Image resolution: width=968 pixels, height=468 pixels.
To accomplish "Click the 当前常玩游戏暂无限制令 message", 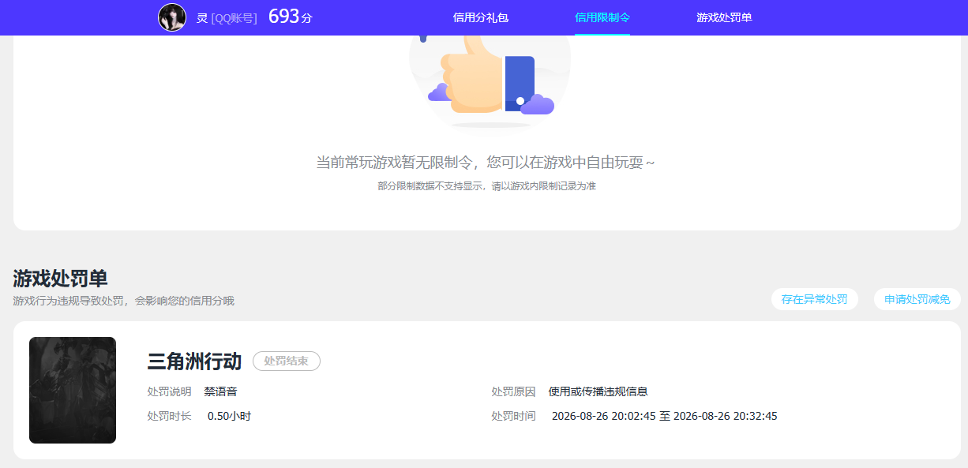I will (x=486, y=163).
